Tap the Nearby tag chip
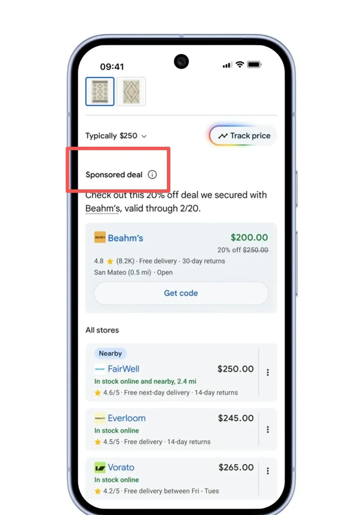 coord(110,353)
